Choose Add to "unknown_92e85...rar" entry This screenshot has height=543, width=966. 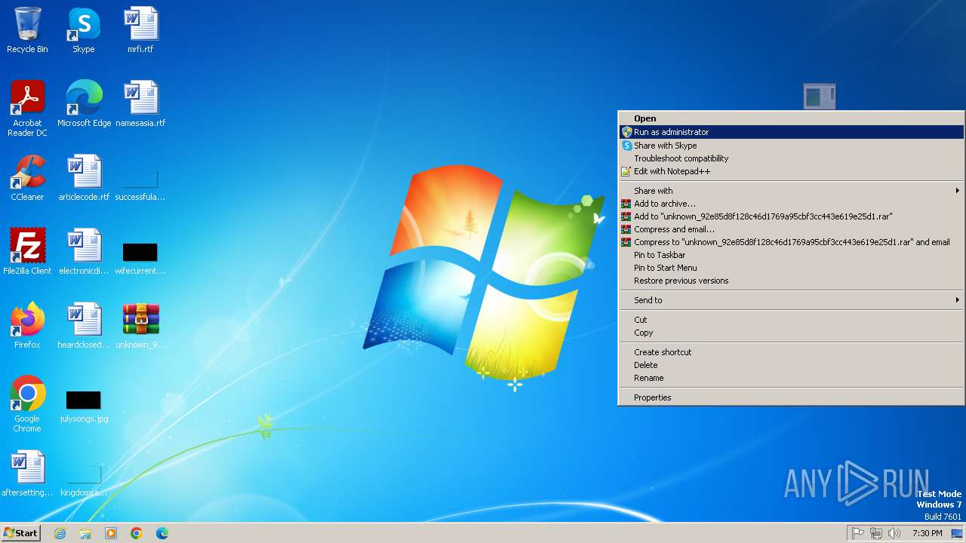pyautogui.click(x=791, y=216)
